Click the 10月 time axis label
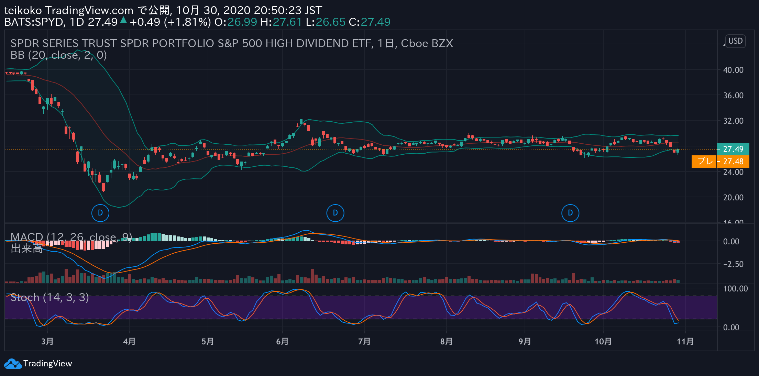Image resolution: width=759 pixels, height=376 pixels. [x=603, y=341]
